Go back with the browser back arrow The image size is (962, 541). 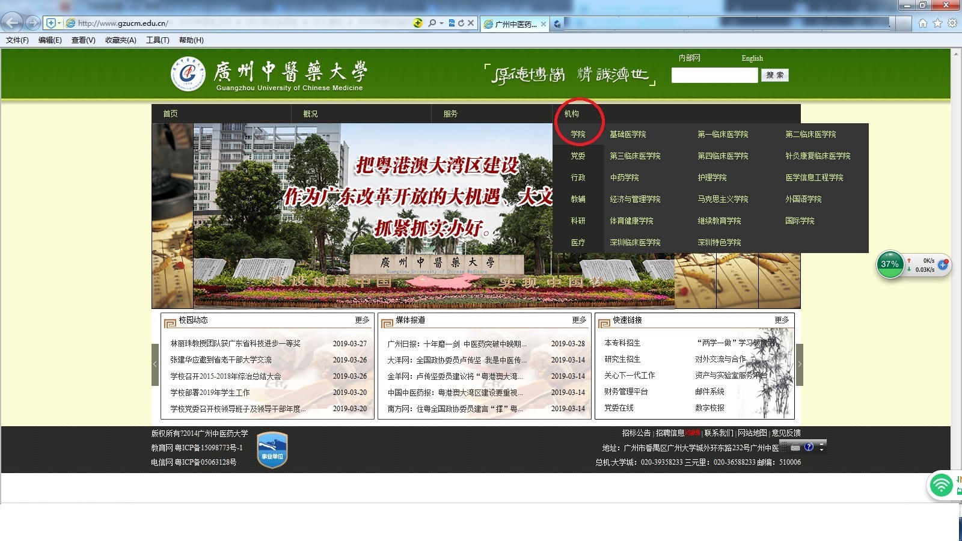pyautogui.click(x=12, y=23)
